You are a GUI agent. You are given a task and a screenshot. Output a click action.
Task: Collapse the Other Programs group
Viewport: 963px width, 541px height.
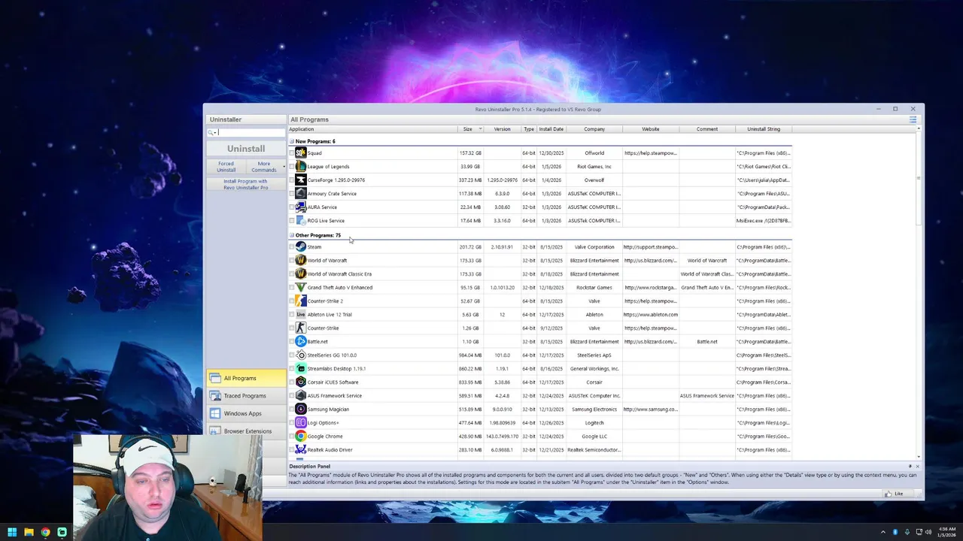pos(292,235)
